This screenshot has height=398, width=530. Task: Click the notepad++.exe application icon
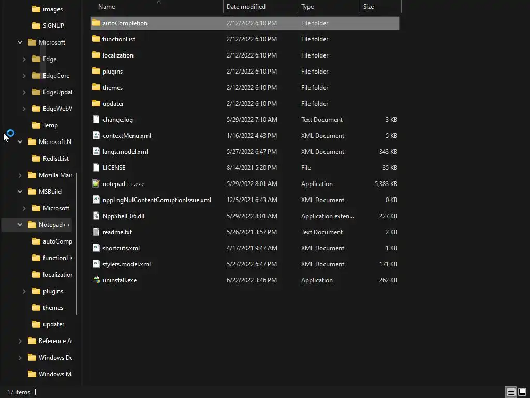(96, 183)
